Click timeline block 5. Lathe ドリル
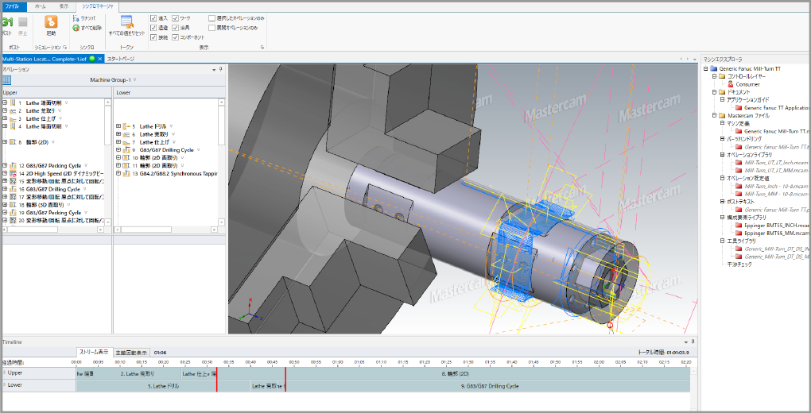Viewport: 811px width, 413px height. tap(164, 386)
